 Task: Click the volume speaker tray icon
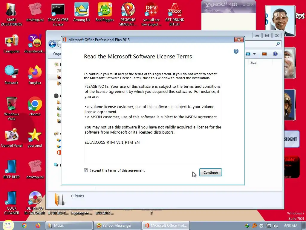click(276, 226)
